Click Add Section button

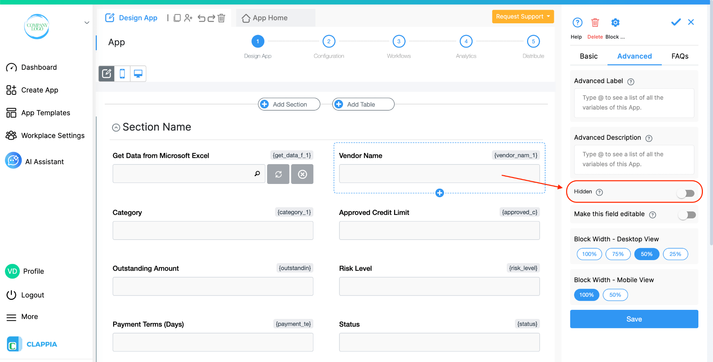pyautogui.click(x=289, y=104)
